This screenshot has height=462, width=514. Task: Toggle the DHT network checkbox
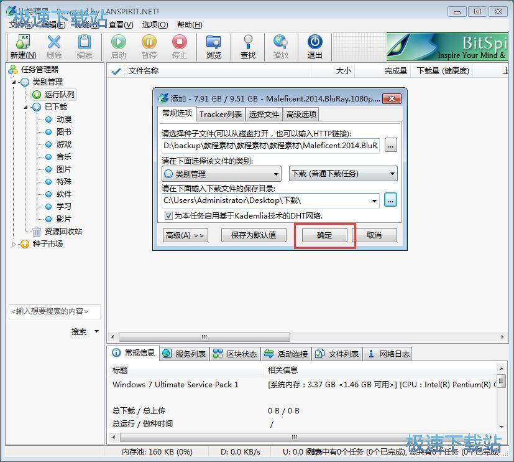(168, 215)
